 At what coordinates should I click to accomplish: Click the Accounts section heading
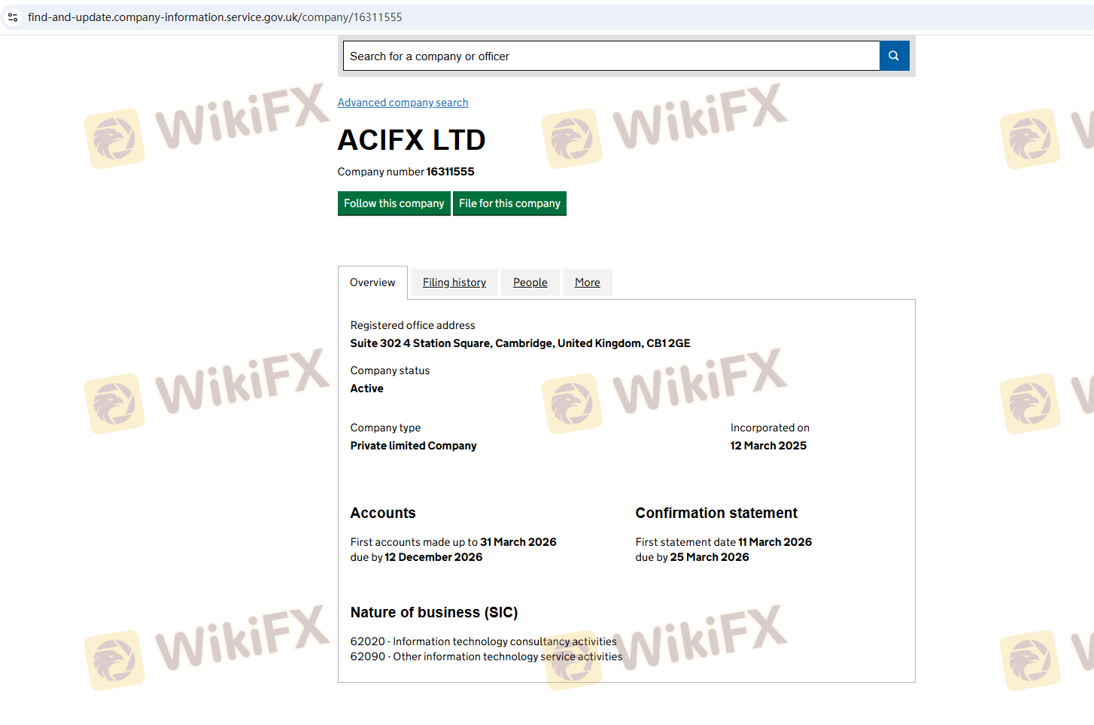coord(382,513)
